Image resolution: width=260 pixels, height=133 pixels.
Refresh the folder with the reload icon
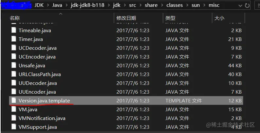pyautogui.click(x=247, y=6)
